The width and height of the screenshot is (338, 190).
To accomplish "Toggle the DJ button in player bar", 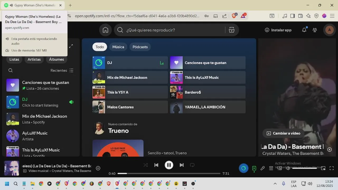I will pos(243,168).
